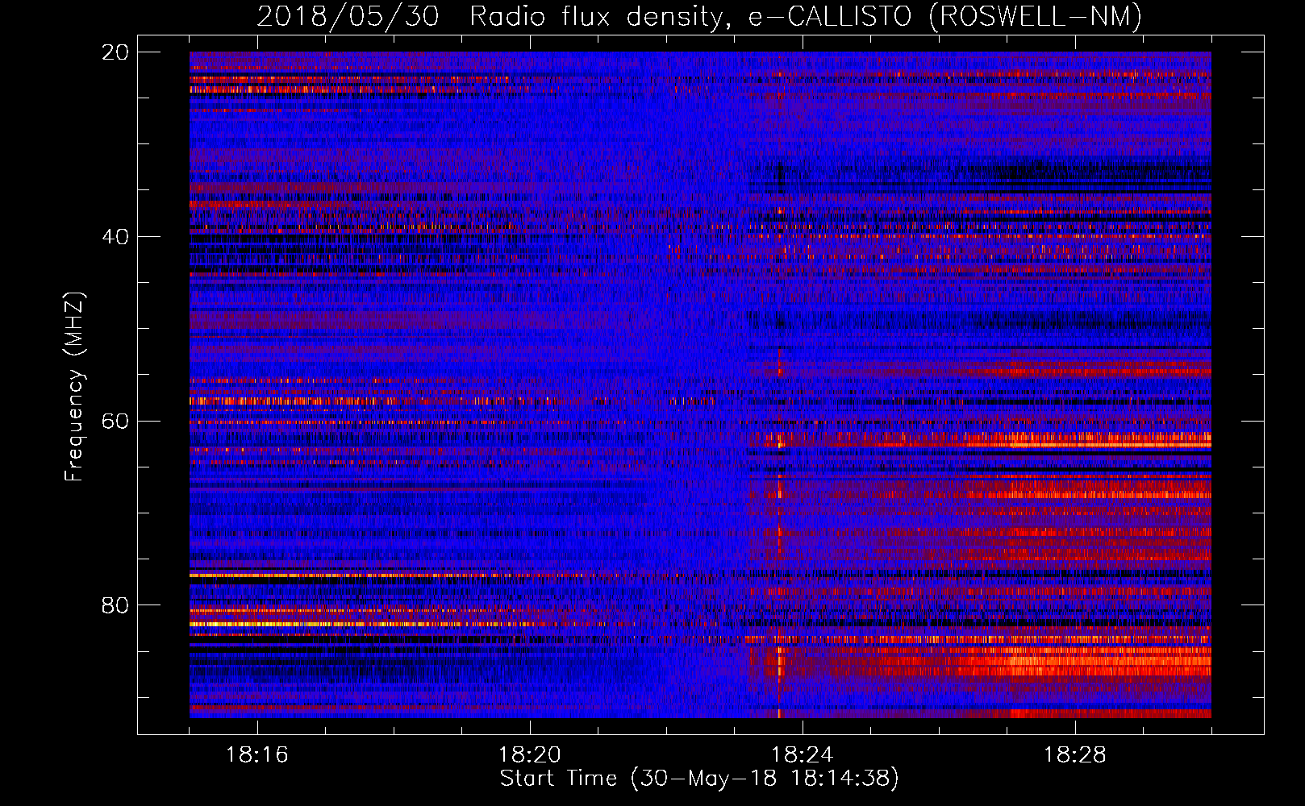Click the frequency tick label '20'
This screenshot has height=806, width=1305.
pos(115,52)
